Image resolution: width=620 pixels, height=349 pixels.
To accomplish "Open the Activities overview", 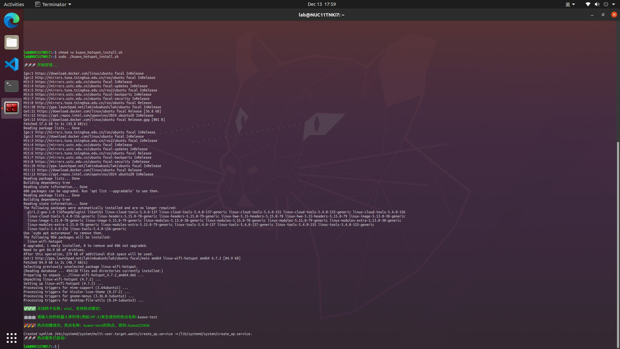I will pos(14,4).
